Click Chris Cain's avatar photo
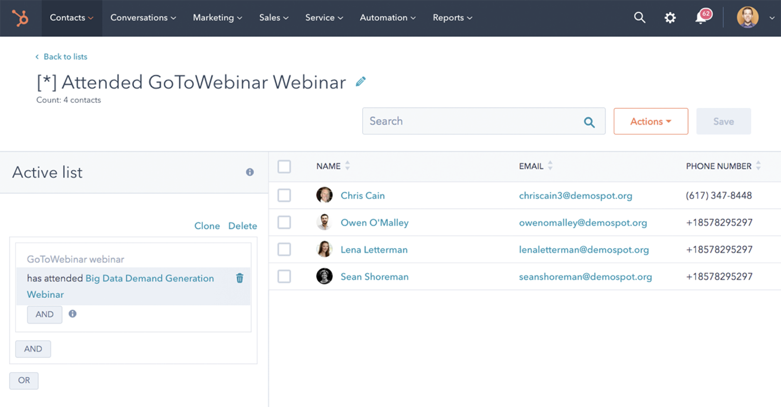This screenshot has height=407, width=781. tap(325, 195)
